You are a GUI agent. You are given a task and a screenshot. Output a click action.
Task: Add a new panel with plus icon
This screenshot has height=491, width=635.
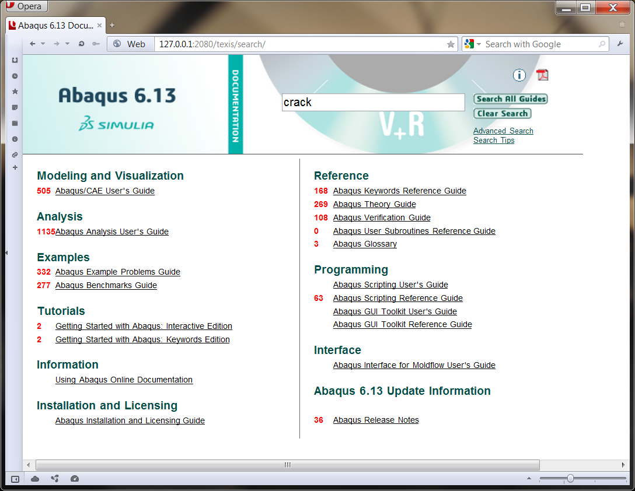click(x=15, y=167)
